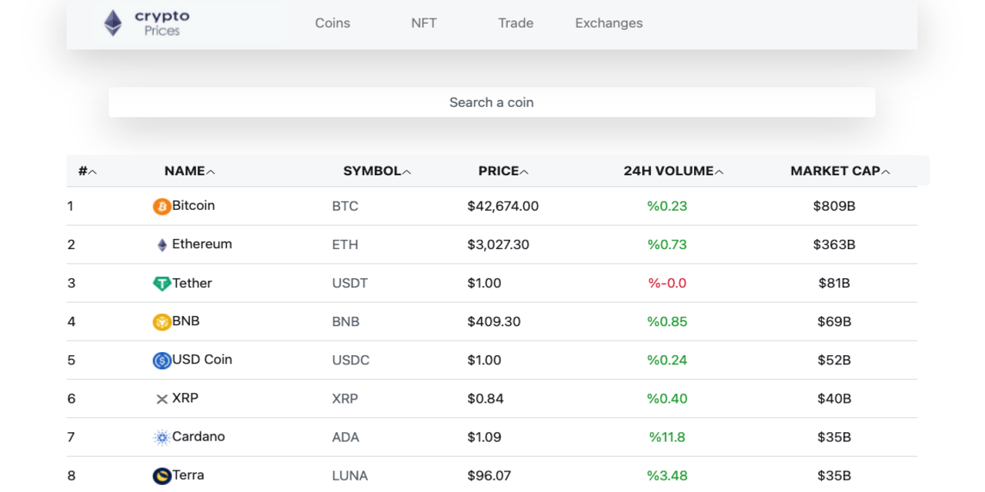Screen dimensions: 985x492
Task: Click the Bitcoin coin icon
Action: [162, 207]
